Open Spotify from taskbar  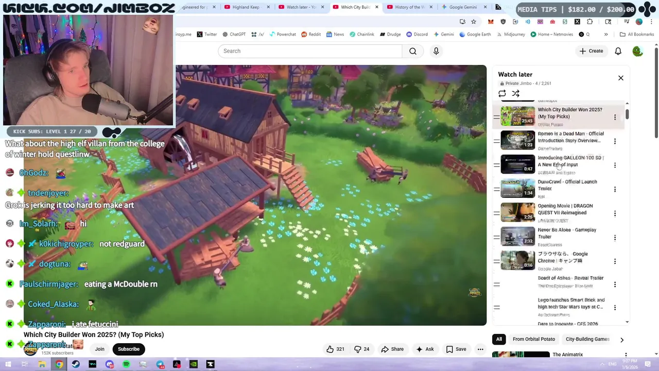(x=126, y=364)
